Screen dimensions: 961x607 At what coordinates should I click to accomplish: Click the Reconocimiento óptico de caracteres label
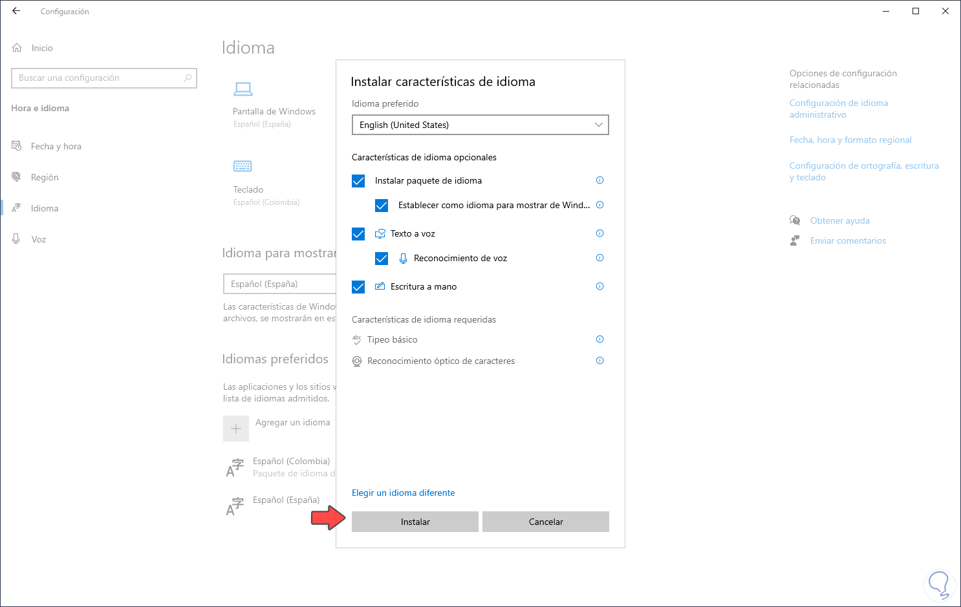coord(441,361)
